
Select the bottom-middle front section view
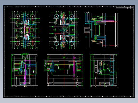click(x=64, y=71)
